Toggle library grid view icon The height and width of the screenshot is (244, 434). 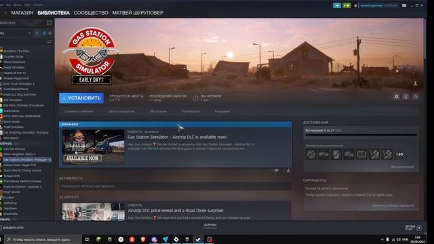(49, 23)
